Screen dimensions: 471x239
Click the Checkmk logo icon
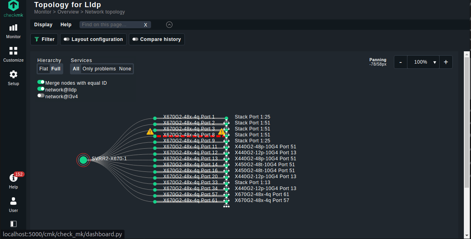14,5
